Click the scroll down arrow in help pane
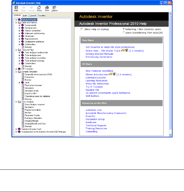 click(170, 135)
